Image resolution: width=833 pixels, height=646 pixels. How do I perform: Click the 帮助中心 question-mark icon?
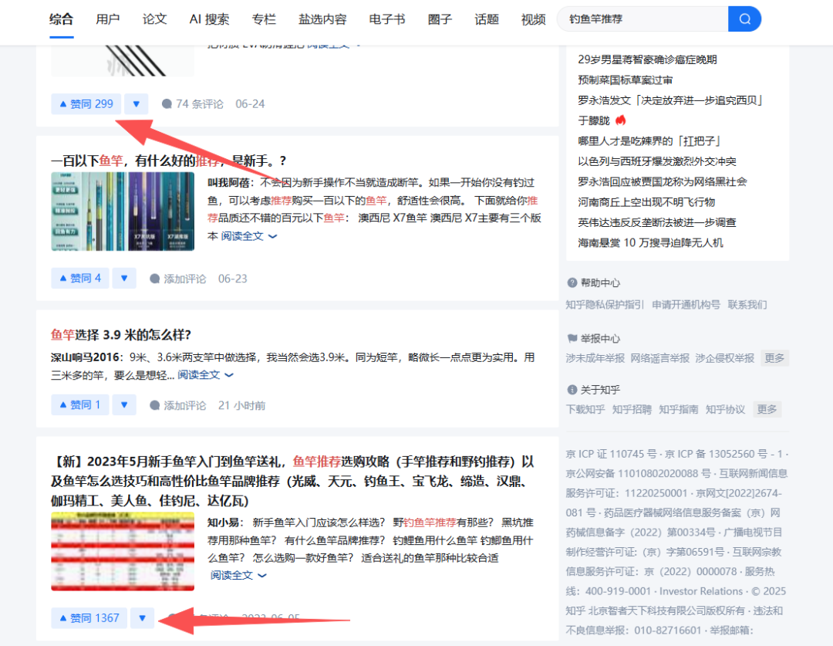pyautogui.click(x=572, y=282)
